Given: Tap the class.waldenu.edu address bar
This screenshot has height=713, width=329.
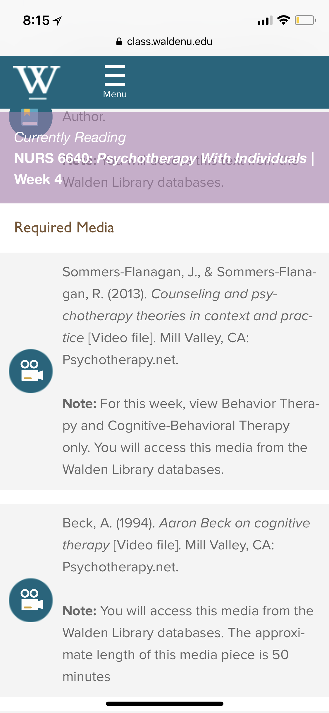Looking at the screenshot, I should [x=164, y=42].
